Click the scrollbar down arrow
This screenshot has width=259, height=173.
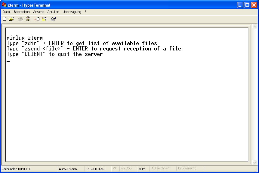[255, 162]
